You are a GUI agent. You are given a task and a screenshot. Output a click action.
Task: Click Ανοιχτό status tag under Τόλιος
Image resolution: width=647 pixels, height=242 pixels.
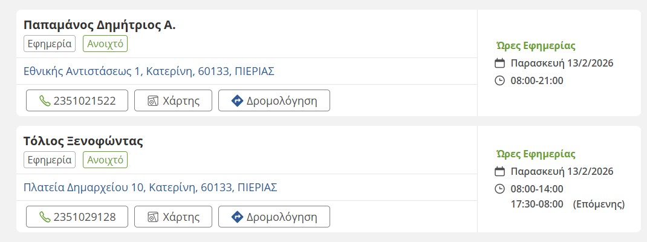[x=106, y=160]
